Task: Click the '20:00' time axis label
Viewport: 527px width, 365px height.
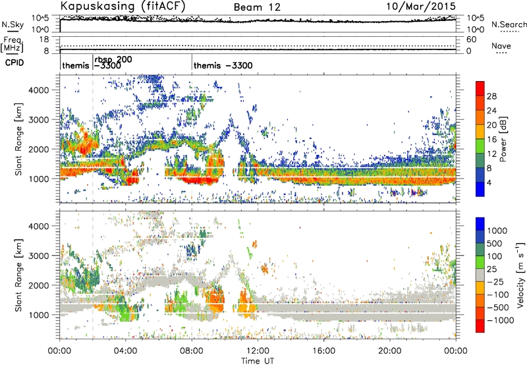Action: coord(390,351)
